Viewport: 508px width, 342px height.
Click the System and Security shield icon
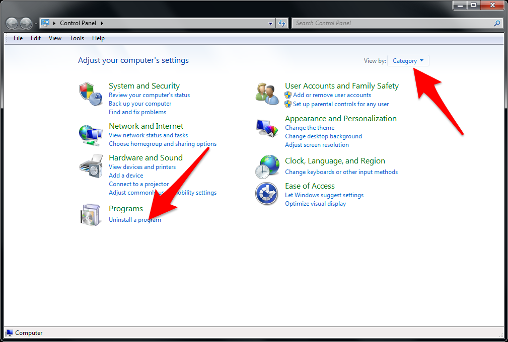91,94
